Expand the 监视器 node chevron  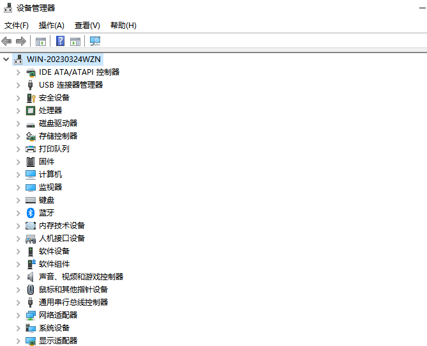pos(19,187)
